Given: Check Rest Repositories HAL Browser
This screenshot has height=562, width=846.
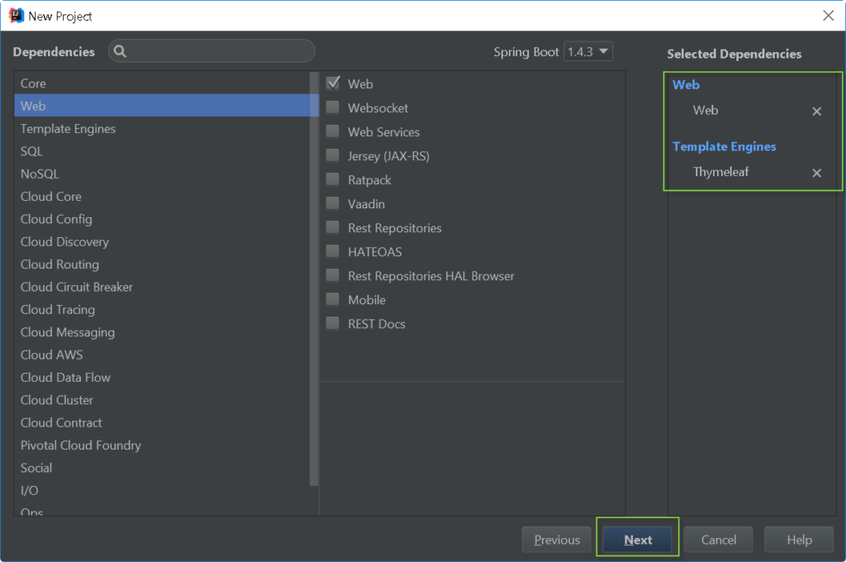Looking at the screenshot, I should [333, 275].
